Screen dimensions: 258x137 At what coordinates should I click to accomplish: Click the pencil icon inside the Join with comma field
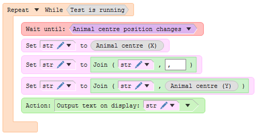[139, 65]
